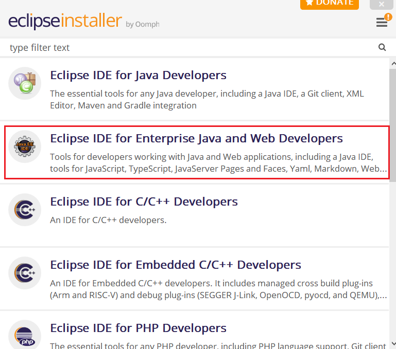Click 'An IDE for C/C++ developers.' text
This screenshot has height=349, width=396.
click(108, 220)
